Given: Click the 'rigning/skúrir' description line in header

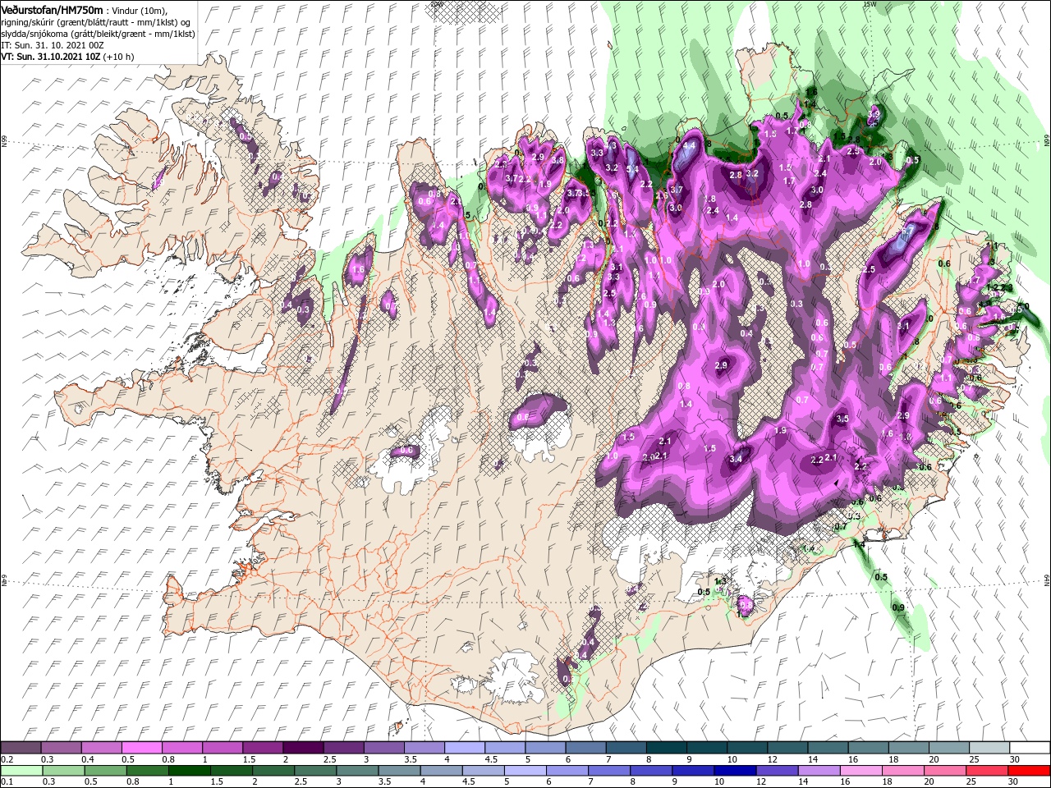Looking at the screenshot, I should point(97,22).
